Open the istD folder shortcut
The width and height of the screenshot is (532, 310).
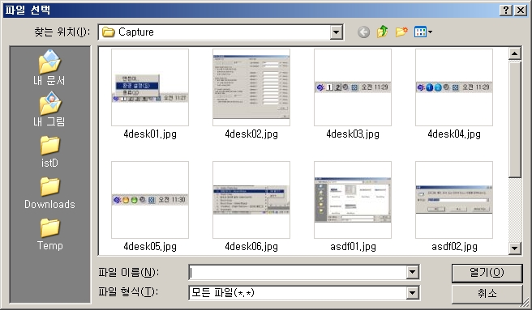click(49, 151)
